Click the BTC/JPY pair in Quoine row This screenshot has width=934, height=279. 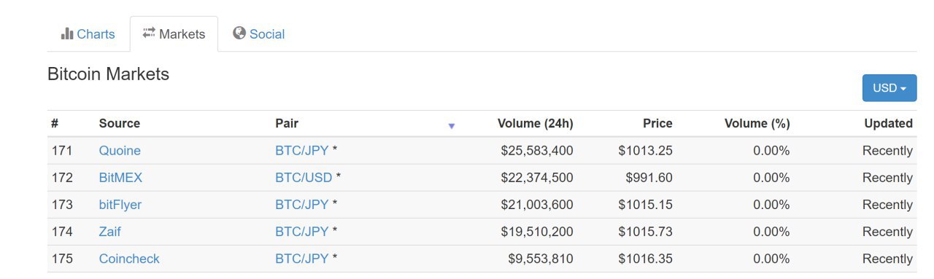tap(302, 151)
